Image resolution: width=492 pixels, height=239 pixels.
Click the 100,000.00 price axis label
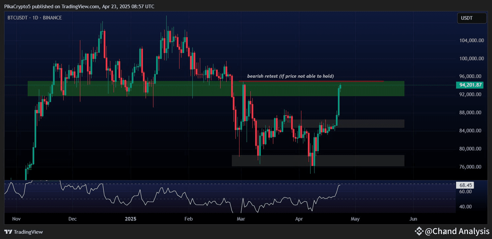tap(471, 59)
